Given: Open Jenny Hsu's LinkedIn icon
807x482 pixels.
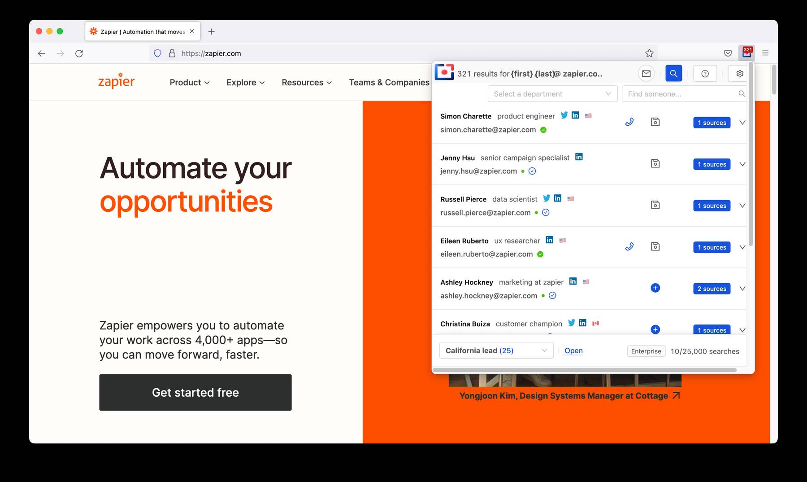Looking at the screenshot, I should 579,157.
